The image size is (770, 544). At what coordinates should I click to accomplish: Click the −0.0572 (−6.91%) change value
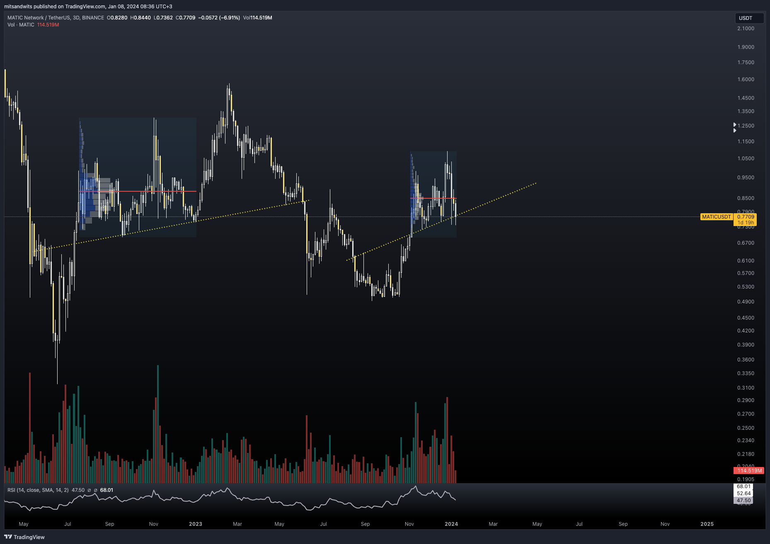(x=219, y=18)
